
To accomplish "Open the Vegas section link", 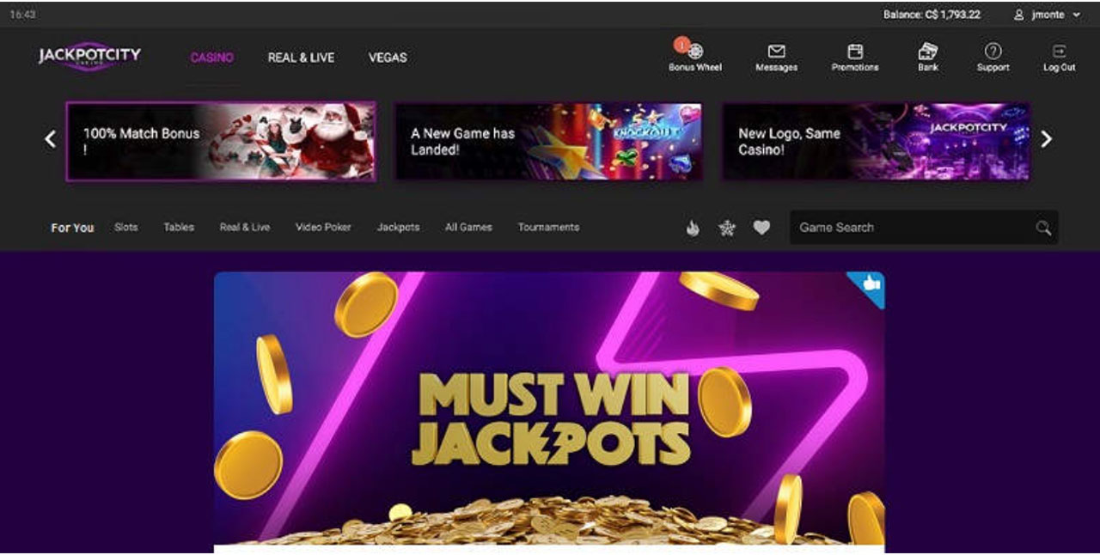I will [x=388, y=58].
